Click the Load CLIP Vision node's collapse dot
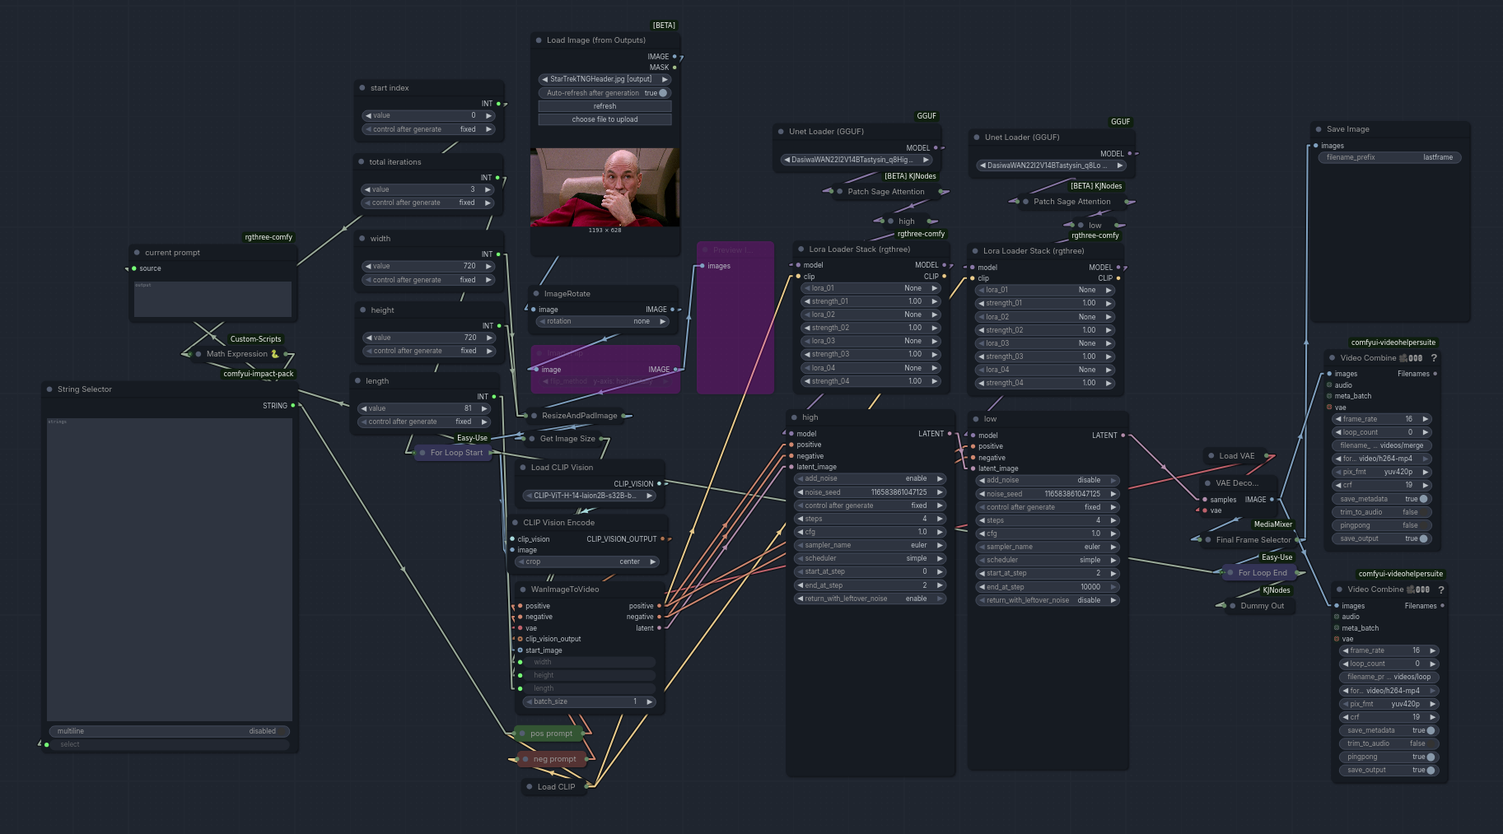This screenshot has width=1503, height=834. point(523,468)
